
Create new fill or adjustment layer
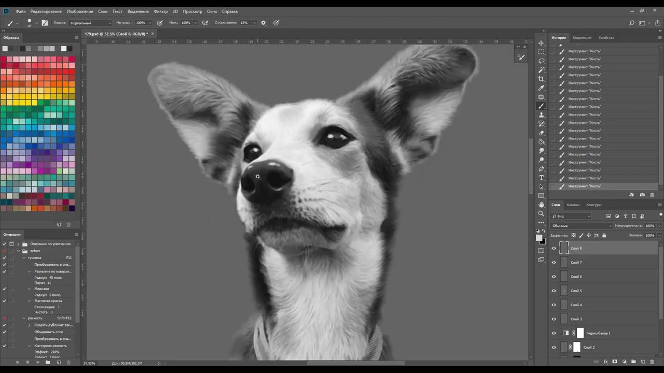pos(624,362)
